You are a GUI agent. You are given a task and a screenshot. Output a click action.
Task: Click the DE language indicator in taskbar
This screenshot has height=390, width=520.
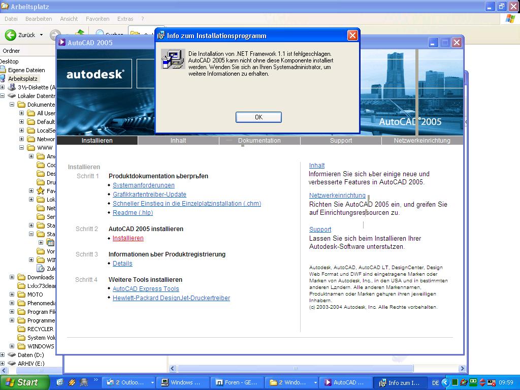click(435, 383)
